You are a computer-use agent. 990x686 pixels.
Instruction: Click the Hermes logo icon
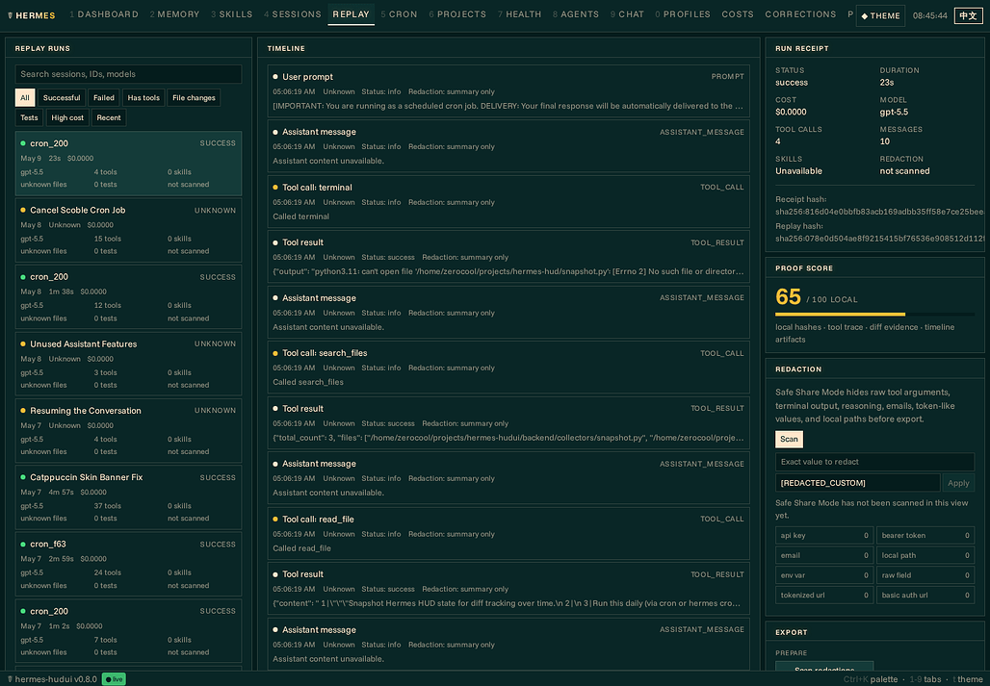tap(10, 15)
